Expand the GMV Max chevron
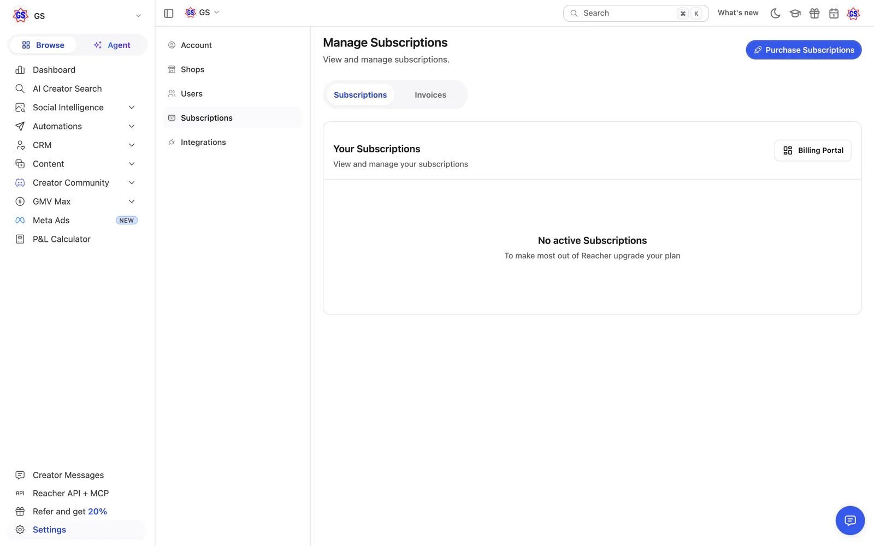The image size is (874, 546). pyautogui.click(x=132, y=201)
